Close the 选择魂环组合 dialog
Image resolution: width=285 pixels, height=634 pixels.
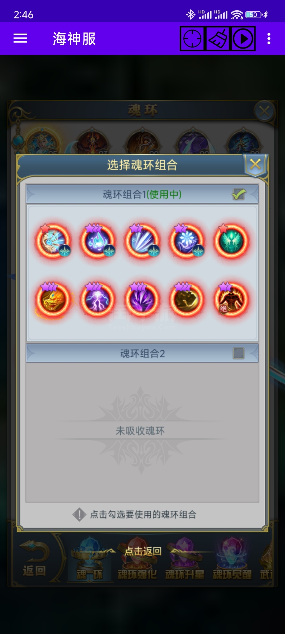[x=255, y=164]
